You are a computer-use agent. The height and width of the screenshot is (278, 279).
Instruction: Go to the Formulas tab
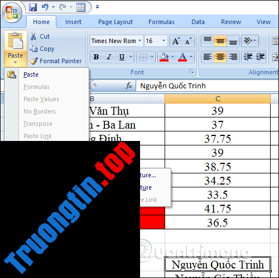161,22
